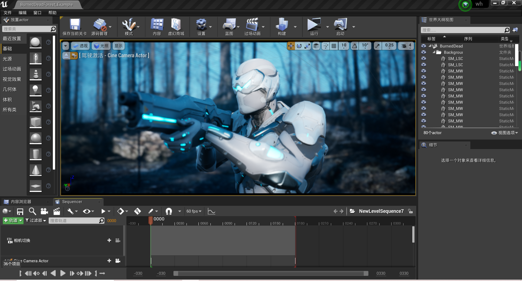Image resolution: width=522 pixels, height=281 pixels.
Task: Open the Play options dropdown arrow
Action: pos(327,27)
